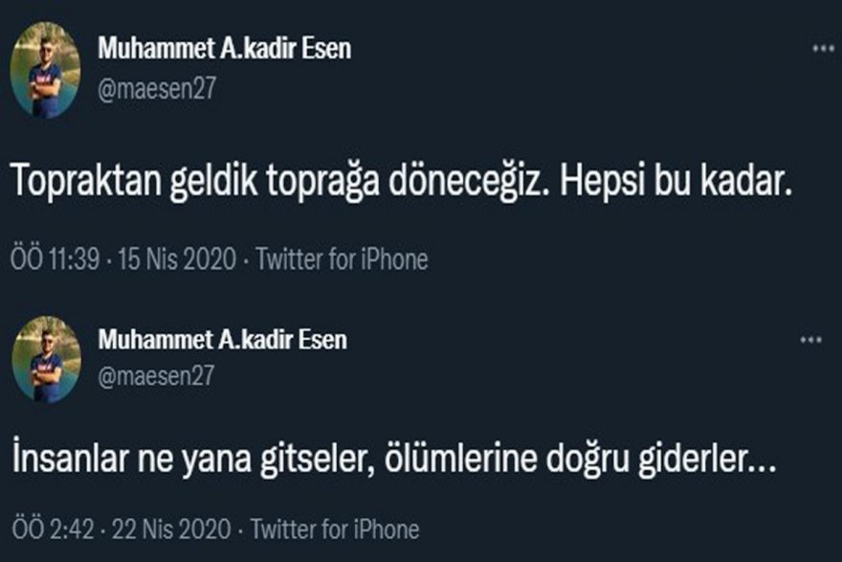This screenshot has width=842, height=562.
Task: Click the first tweet's profile avatar
Action: click(45, 70)
